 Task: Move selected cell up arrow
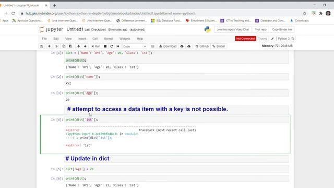79,46
